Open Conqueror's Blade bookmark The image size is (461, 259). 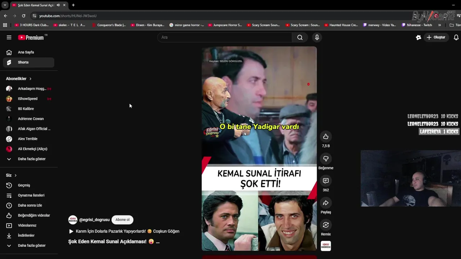pyautogui.click(x=109, y=25)
